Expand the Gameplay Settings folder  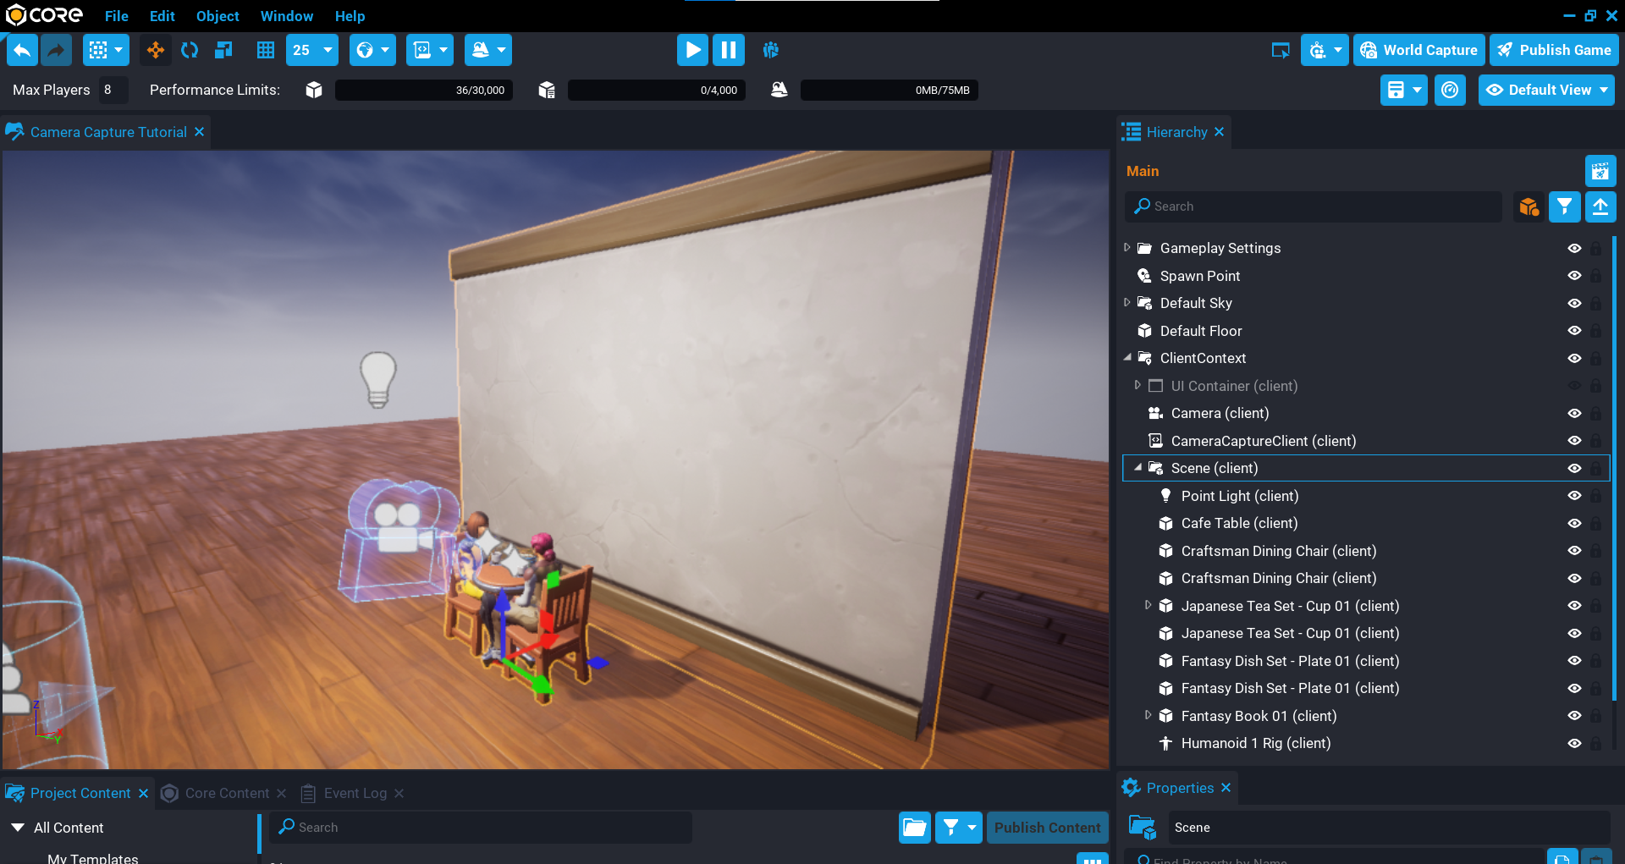pos(1127,248)
